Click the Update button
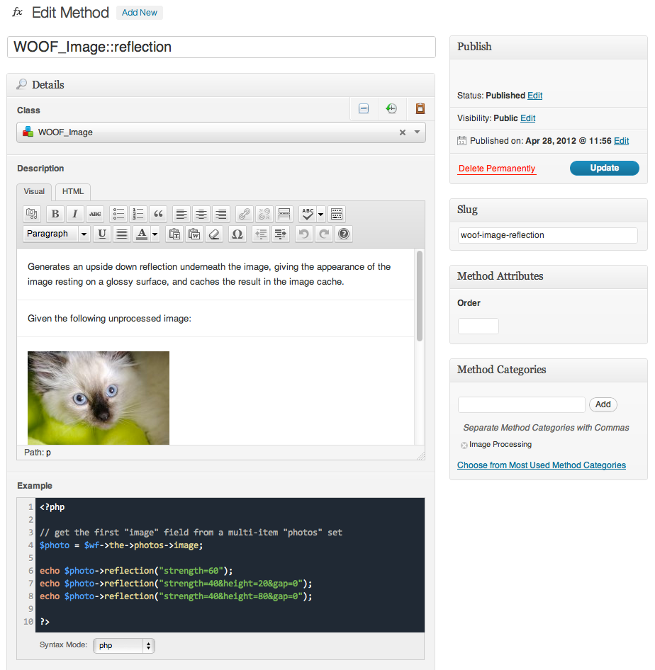Viewport: 655px width, 670px height. tap(604, 168)
